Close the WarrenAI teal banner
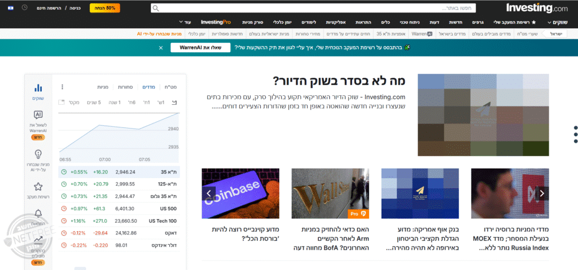Screen dimensions: 578x270 click(161, 48)
